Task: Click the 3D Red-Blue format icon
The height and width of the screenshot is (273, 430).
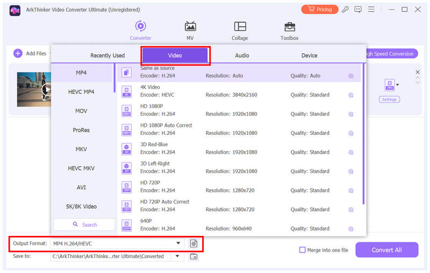Action: pos(126,149)
